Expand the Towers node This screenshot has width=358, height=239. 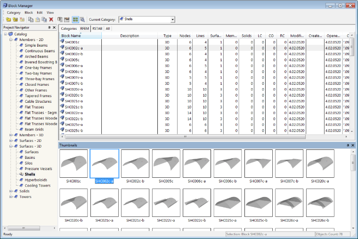11,197
